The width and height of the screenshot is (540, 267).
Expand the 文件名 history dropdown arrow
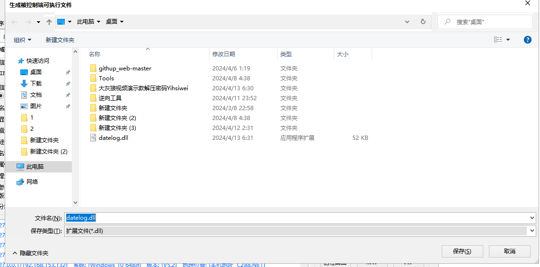click(532, 218)
